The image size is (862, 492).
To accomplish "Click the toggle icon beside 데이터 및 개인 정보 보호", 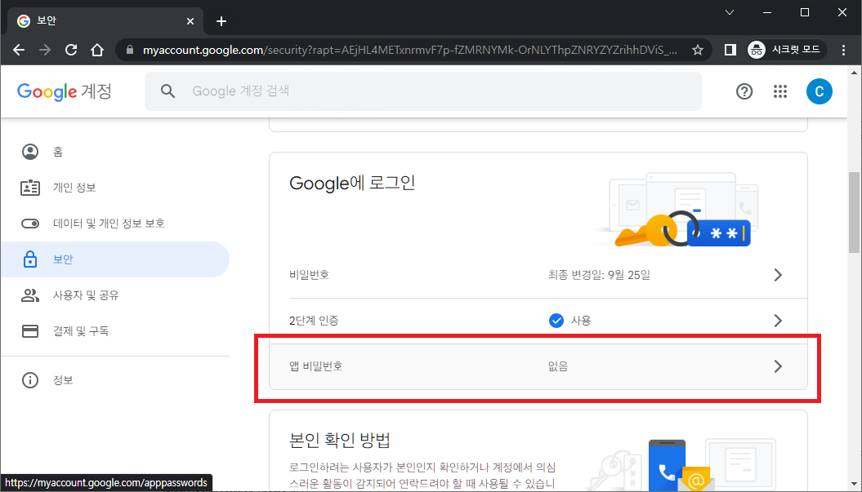I will (29, 224).
